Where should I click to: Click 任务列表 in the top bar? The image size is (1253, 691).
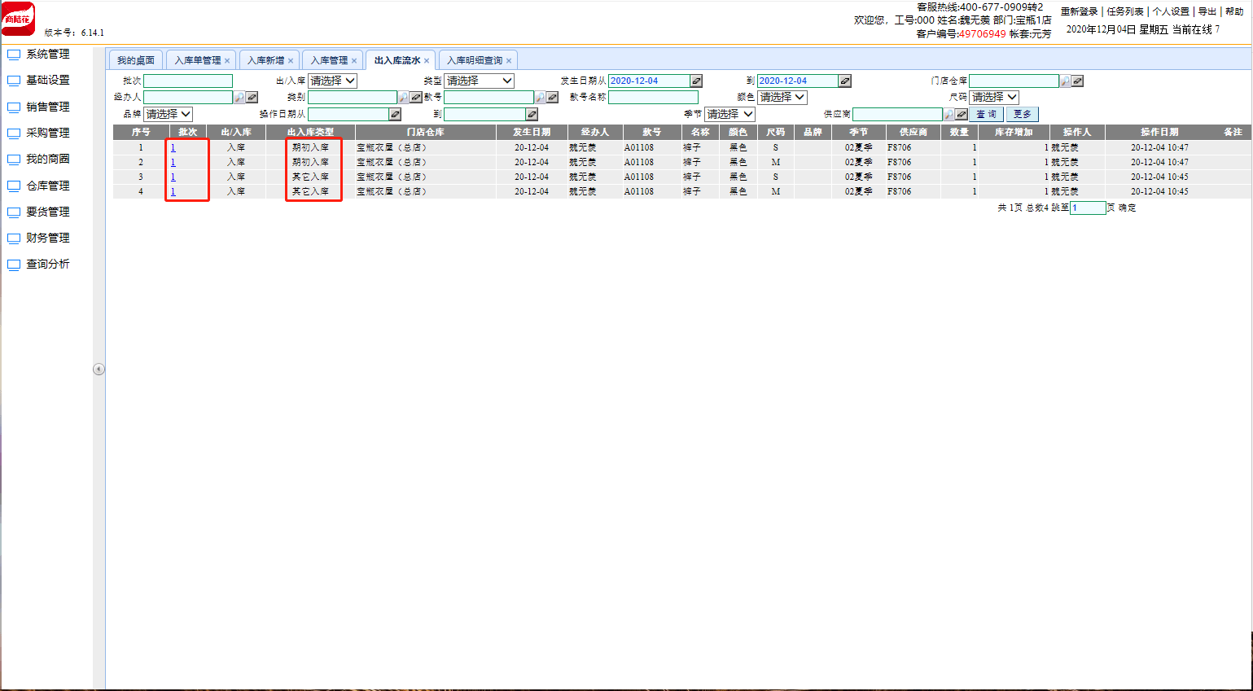[x=1125, y=11]
